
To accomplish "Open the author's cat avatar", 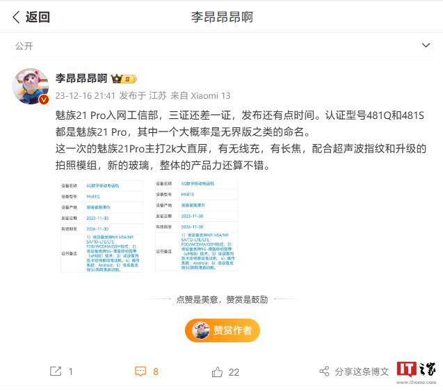I will 31,86.
